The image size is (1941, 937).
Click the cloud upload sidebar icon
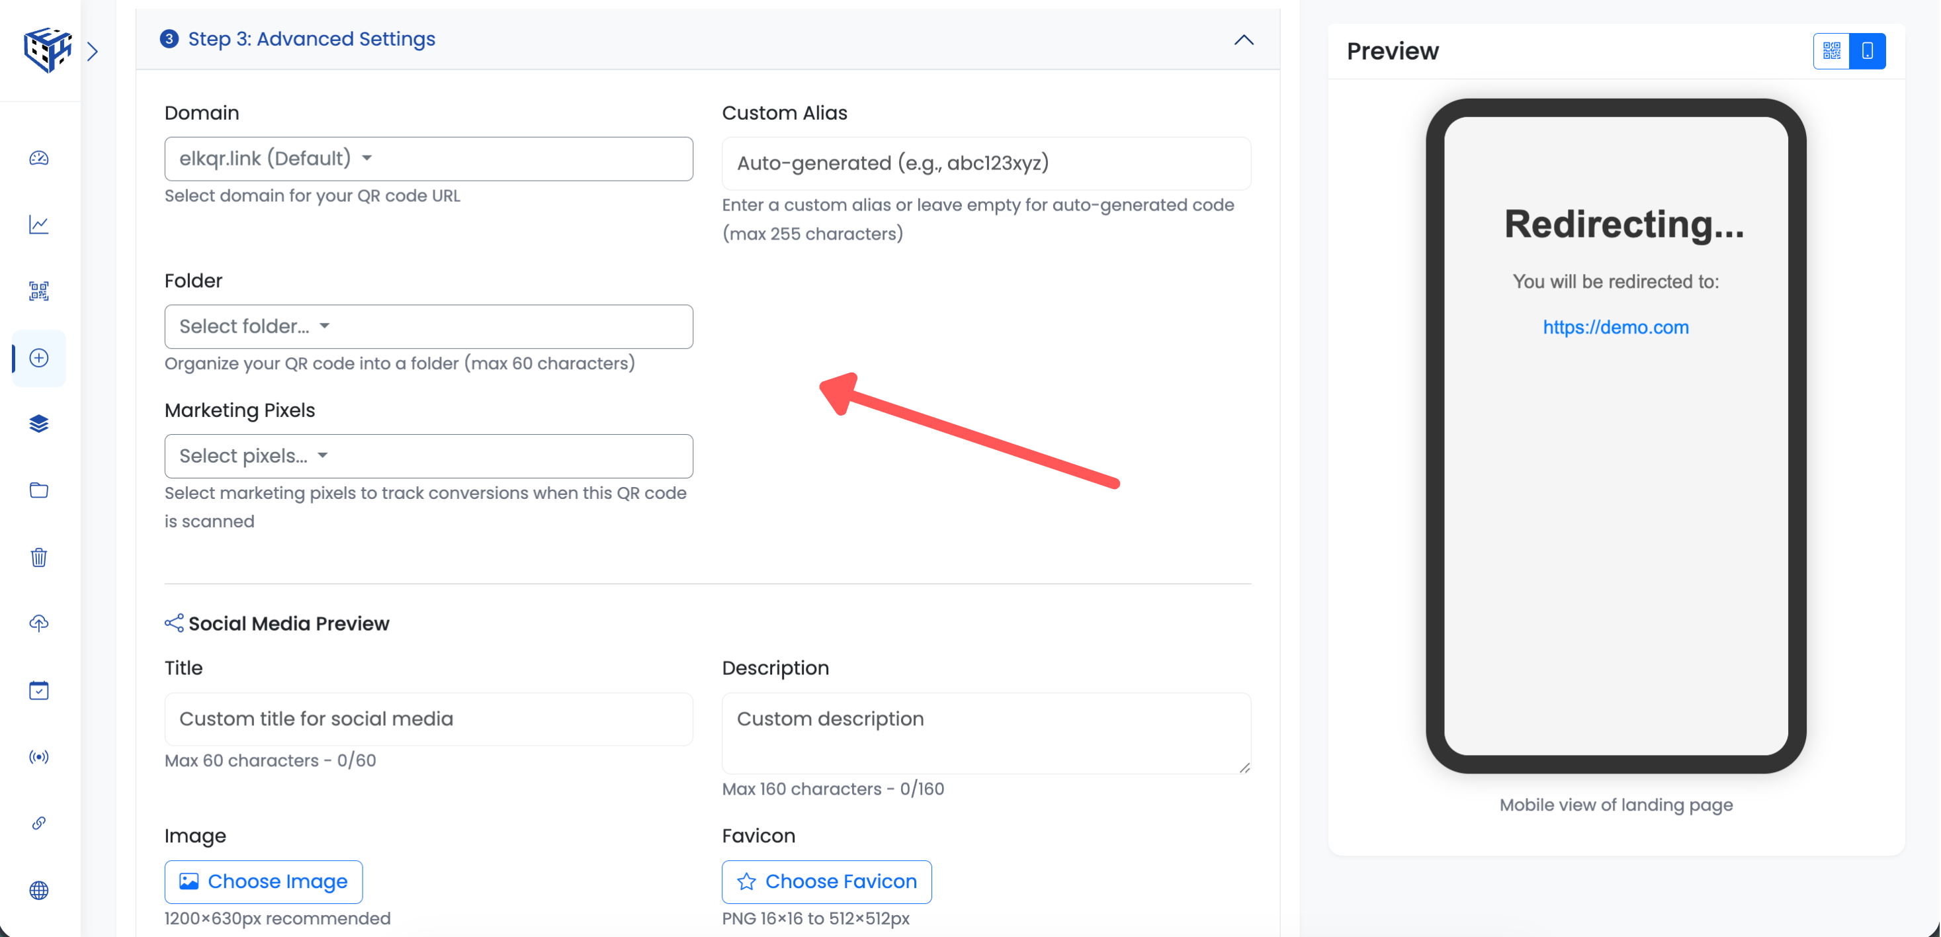pyautogui.click(x=39, y=623)
